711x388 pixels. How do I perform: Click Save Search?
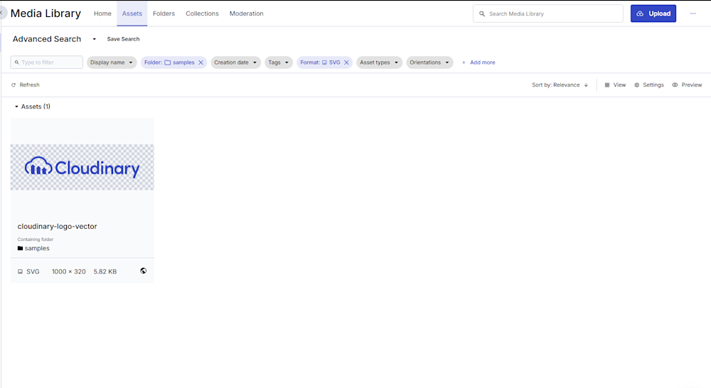pos(123,39)
